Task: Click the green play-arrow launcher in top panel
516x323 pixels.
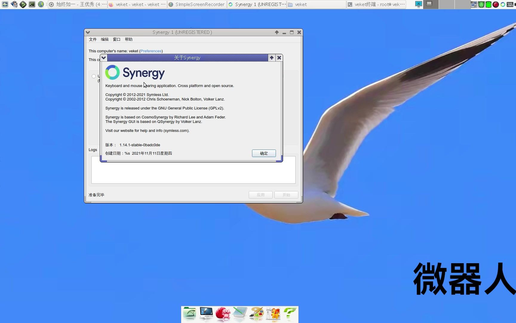Action: coord(23,4)
